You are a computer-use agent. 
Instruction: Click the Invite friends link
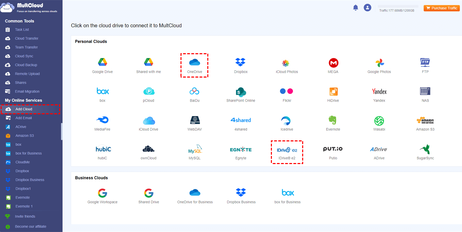25,217
